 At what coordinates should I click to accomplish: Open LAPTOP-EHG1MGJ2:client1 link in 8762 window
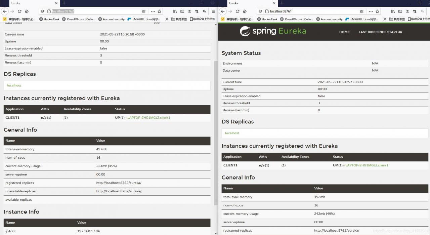pos(149,118)
